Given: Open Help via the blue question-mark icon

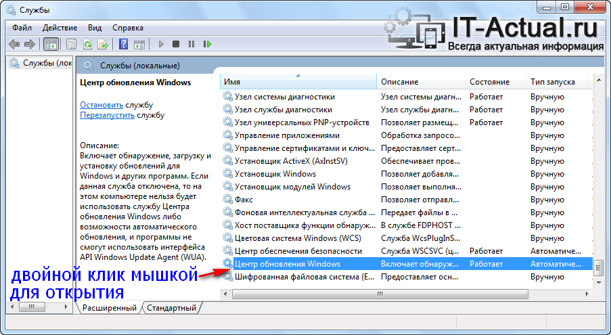Looking at the screenshot, I should (x=123, y=44).
